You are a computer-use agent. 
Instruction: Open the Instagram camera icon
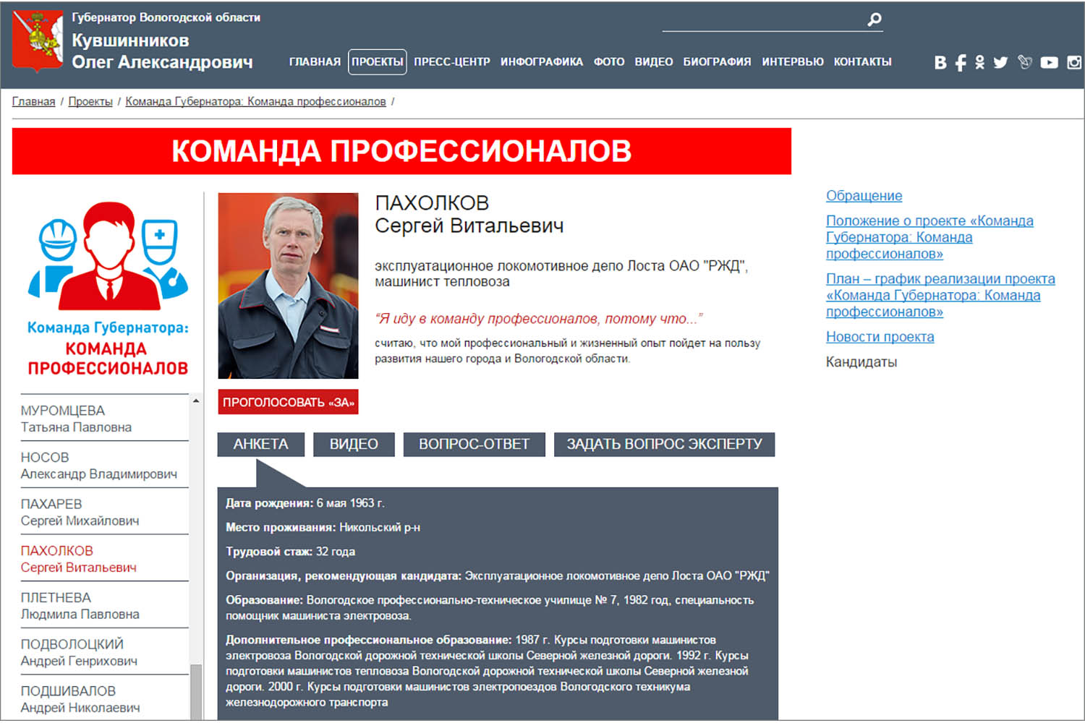click(1074, 63)
